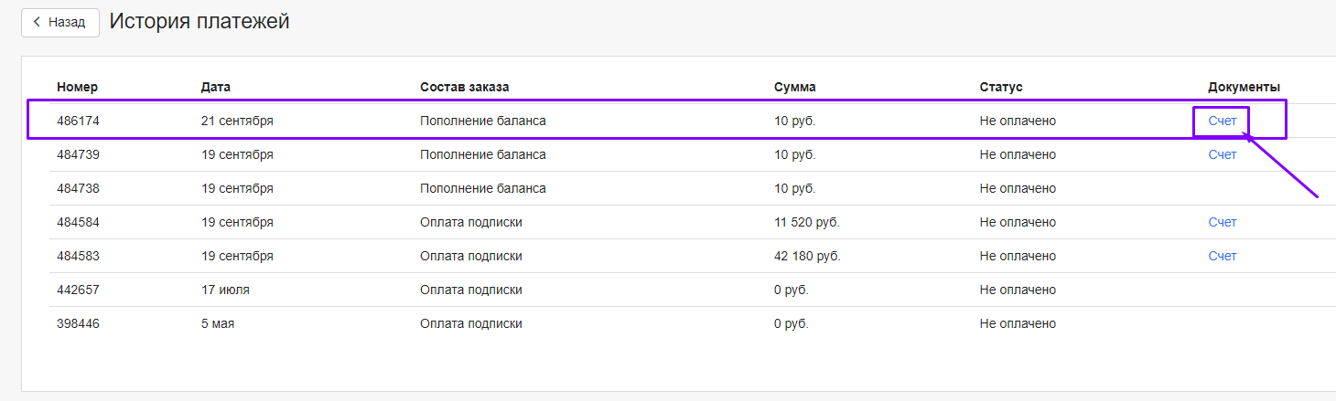Click the Номер column header

point(77,87)
